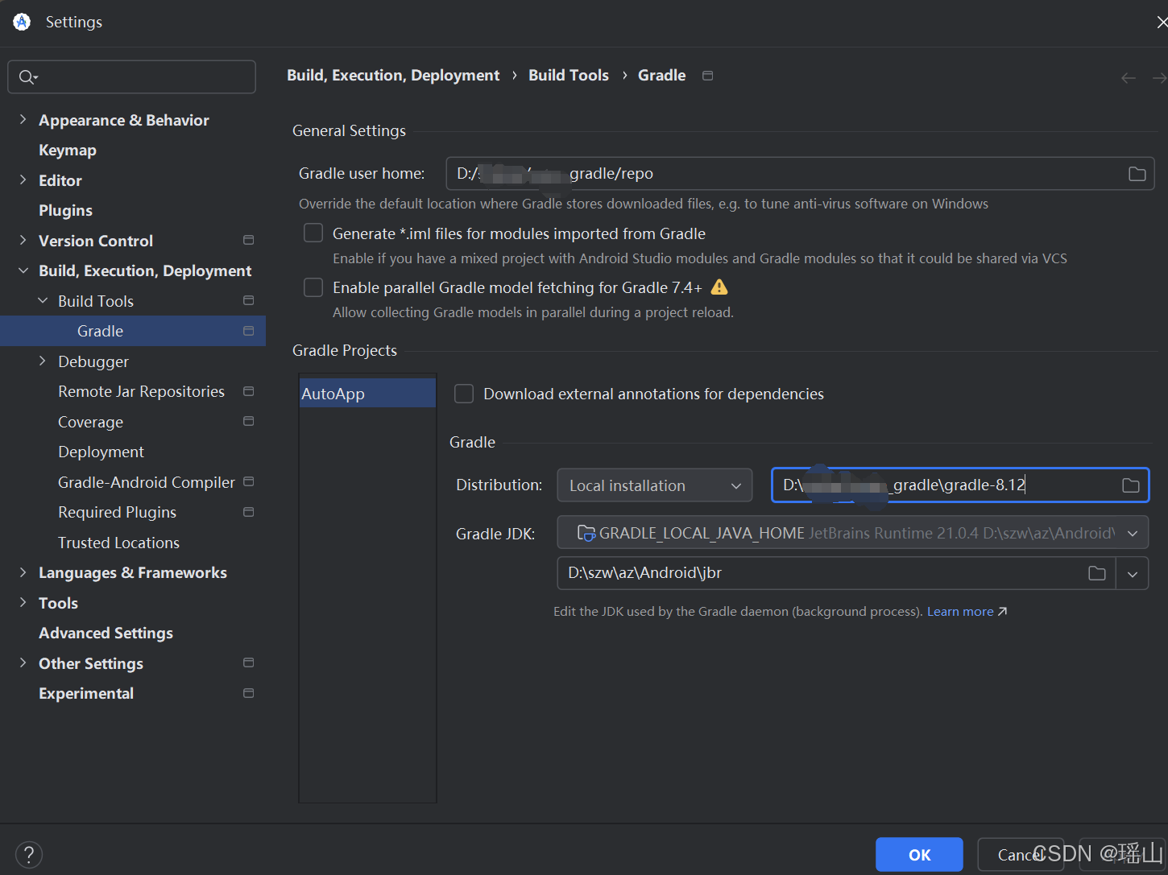Open the JDK path history dropdown arrow
This screenshot has height=875, width=1168.
tap(1133, 574)
